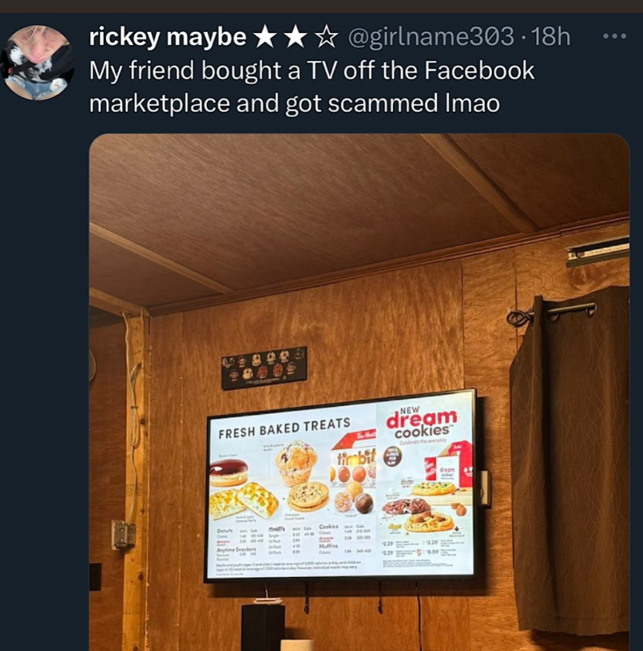Open the @girlname303 handle link

pyautogui.click(x=431, y=37)
